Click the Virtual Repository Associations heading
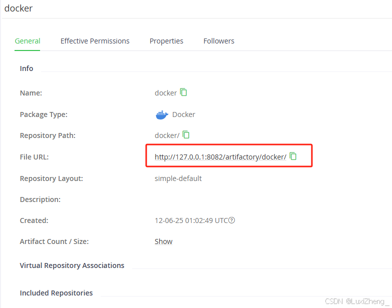The image size is (392, 308). 72,265
